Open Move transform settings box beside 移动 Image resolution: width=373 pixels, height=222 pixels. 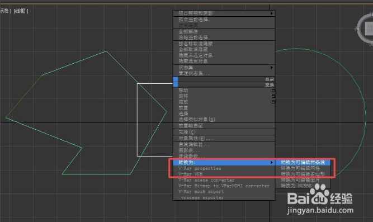(x=273, y=91)
